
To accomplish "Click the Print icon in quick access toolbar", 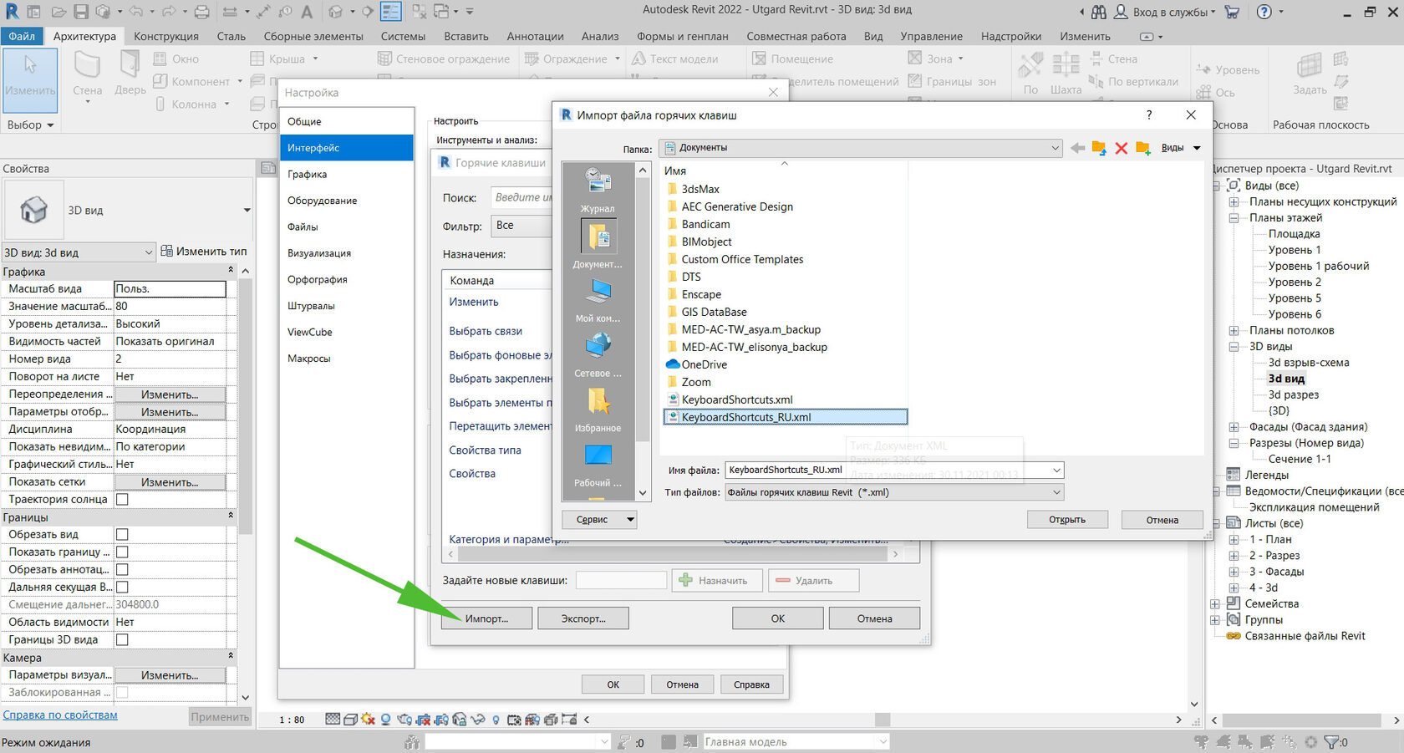I will tap(201, 12).
